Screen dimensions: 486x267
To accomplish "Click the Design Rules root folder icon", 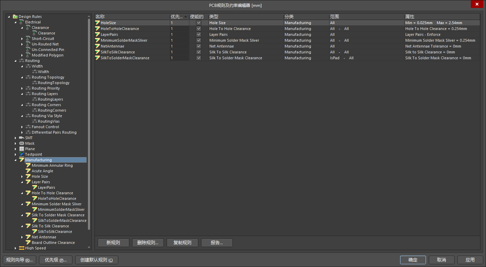I will point(15,17).
